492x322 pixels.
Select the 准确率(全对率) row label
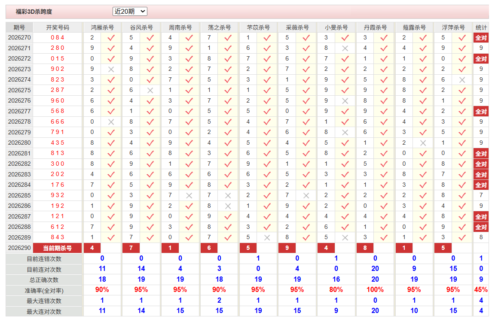tap(44, 291)
